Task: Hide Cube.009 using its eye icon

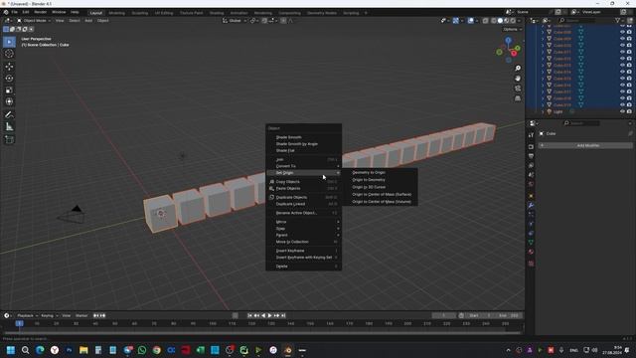Action: 622,39
